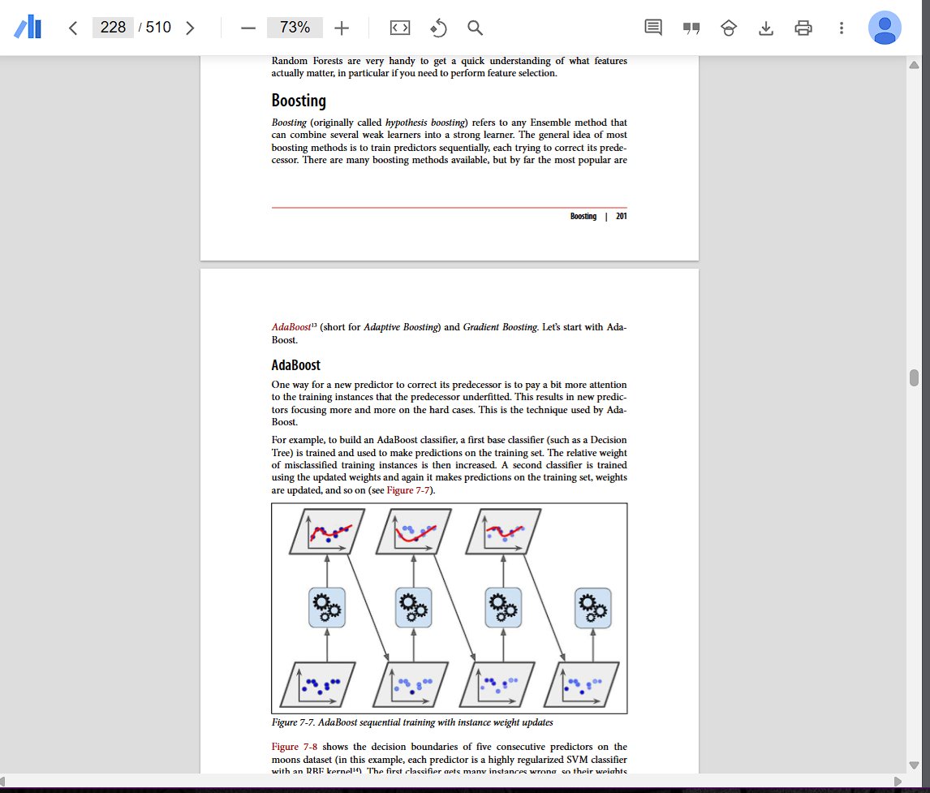Viewport: 930px width, 793px height.
Task: Rotate the document counterclockwise
Action: click(x=438, y=28)
